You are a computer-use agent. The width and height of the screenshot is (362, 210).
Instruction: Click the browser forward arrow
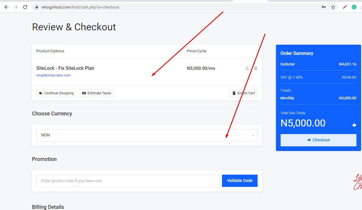tap(16, 7)
